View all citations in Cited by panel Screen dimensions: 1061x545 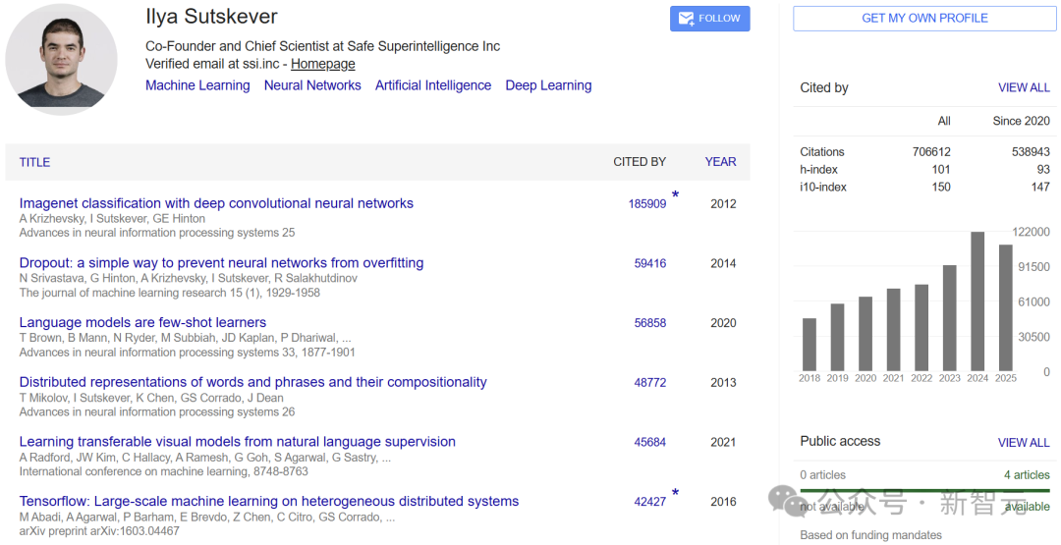point(1024,87)
